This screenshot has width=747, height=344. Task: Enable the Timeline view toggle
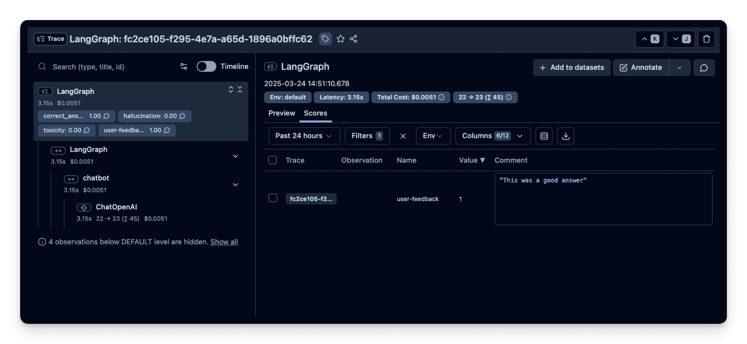(206, 66)
